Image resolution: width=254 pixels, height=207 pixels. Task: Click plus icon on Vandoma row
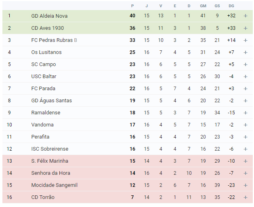246,125
